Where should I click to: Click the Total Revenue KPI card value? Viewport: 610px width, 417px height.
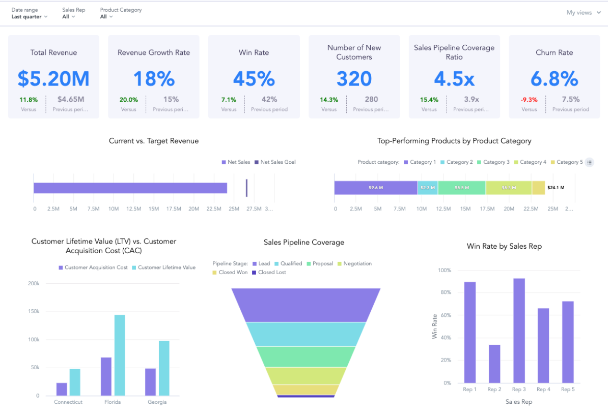coord(53,79)
